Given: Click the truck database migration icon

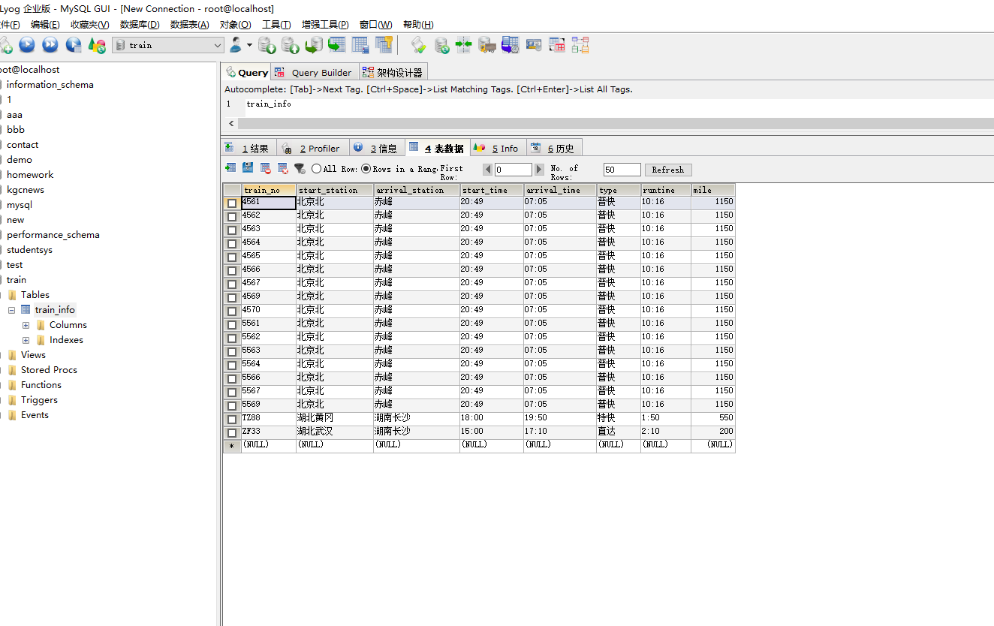Looking at the screenshot, I should [487, 45].
